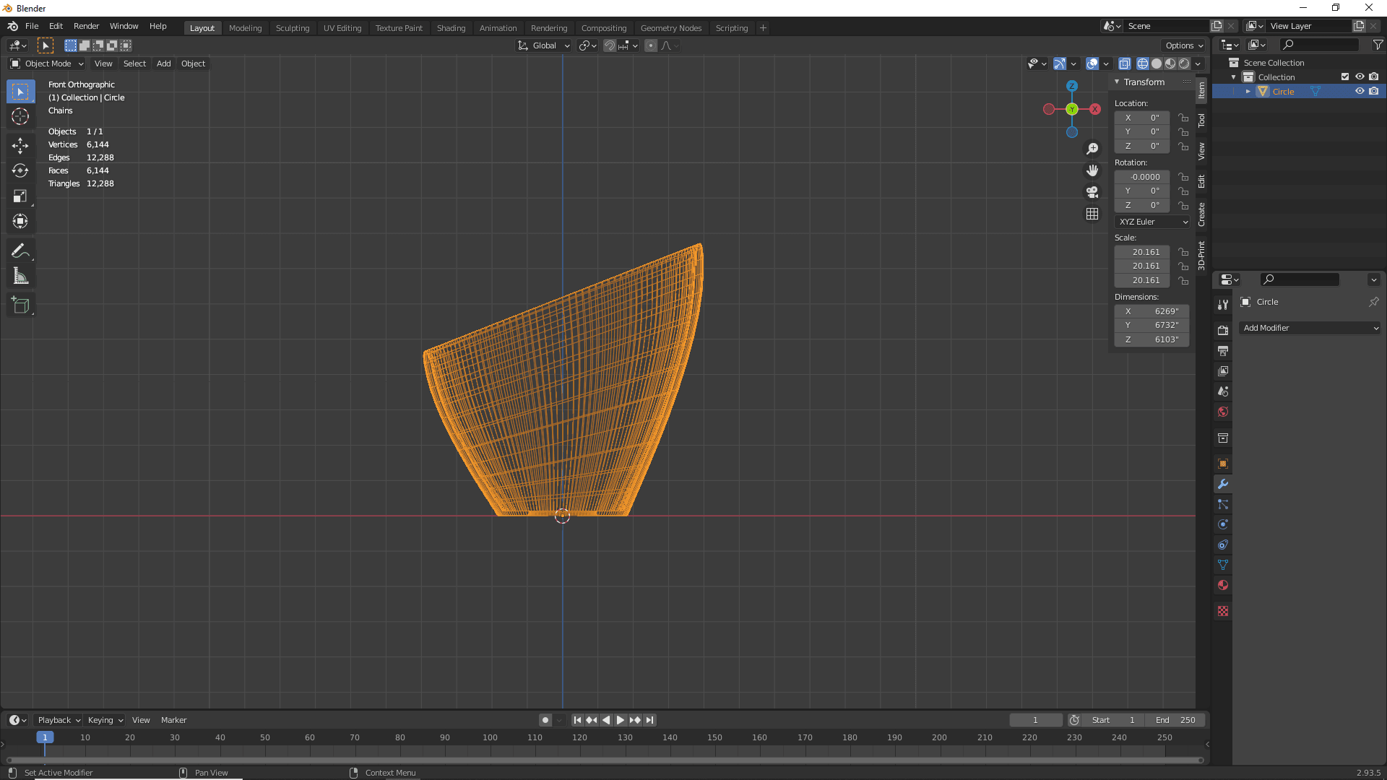The height and width of the screenshot is (780, 1387).
Task: Open the Global transform orientation dropdown
Action: (x=544, y=45)
